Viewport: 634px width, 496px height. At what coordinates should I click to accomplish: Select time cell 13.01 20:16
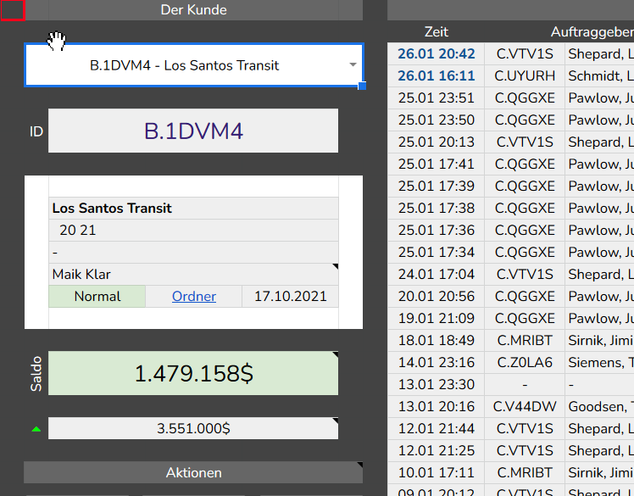pyautogui.click(x=436, y=407)
